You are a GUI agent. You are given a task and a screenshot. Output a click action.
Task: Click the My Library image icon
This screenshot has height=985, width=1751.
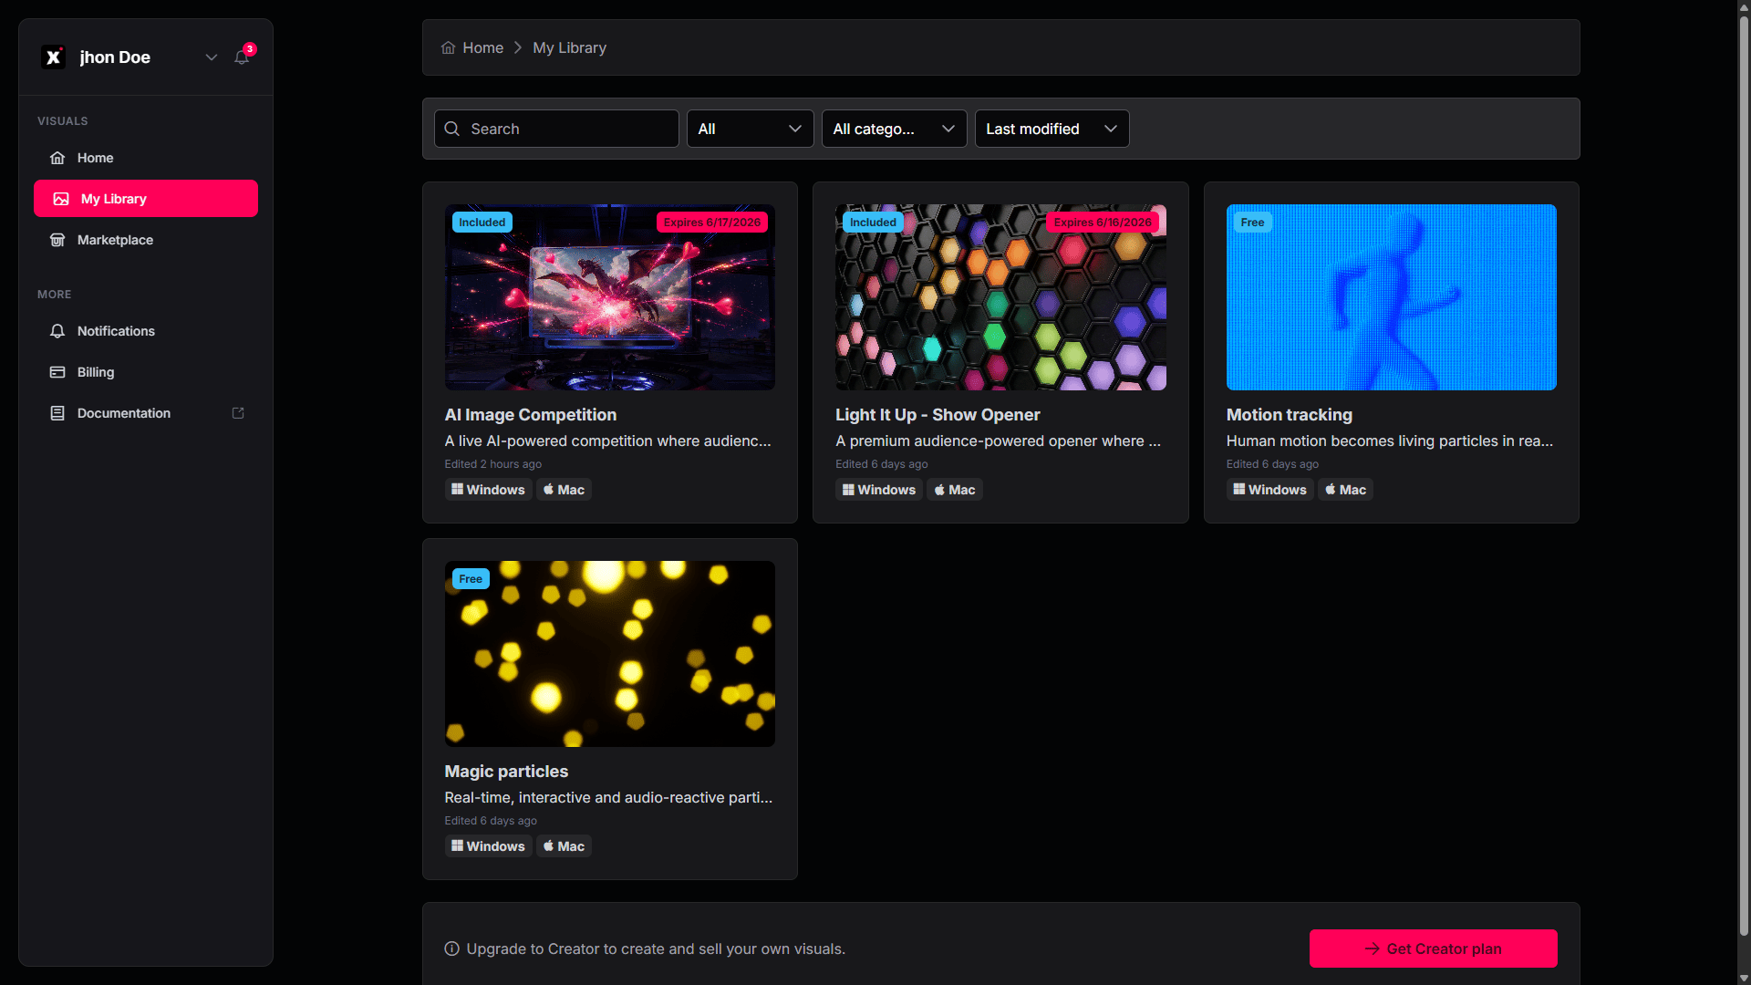coord(61,199)
